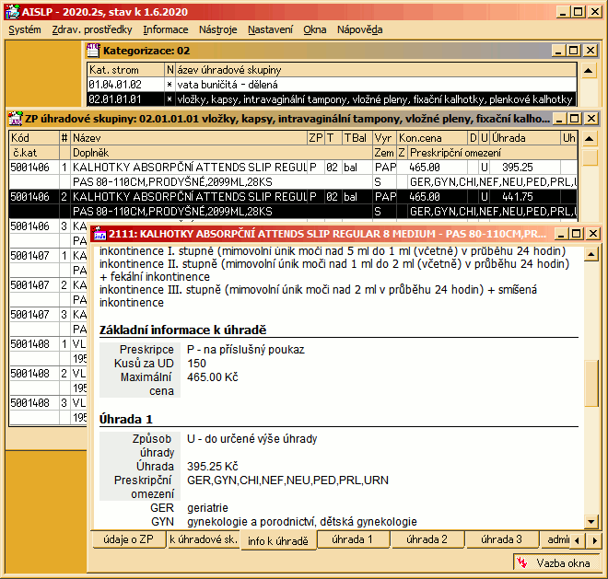Image resolution: width=608 pixels, height=579 pixels.
Task: Click the tab strip right scroll arrow
Action: pyautogui.click(x=594, y=540)
